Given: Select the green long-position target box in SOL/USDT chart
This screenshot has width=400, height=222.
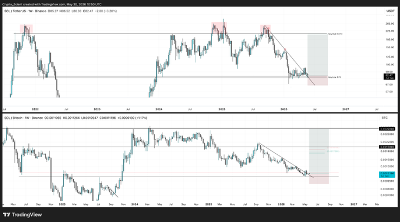Looking at the screenshot, I should 318,55.
